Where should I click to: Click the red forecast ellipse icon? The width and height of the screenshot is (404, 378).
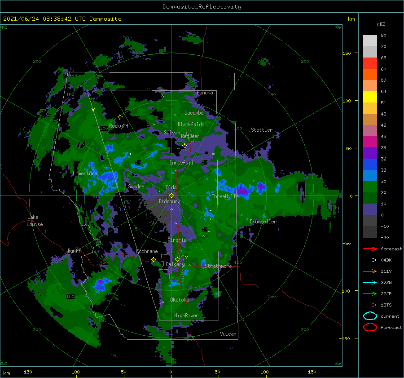click(370, 327)
